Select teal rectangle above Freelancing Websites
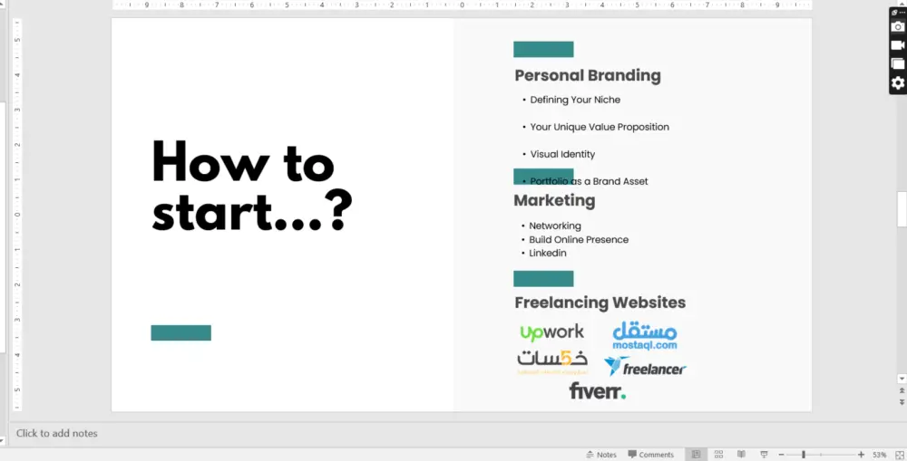This screenshot has height=461, width=907. pos(543,278)
